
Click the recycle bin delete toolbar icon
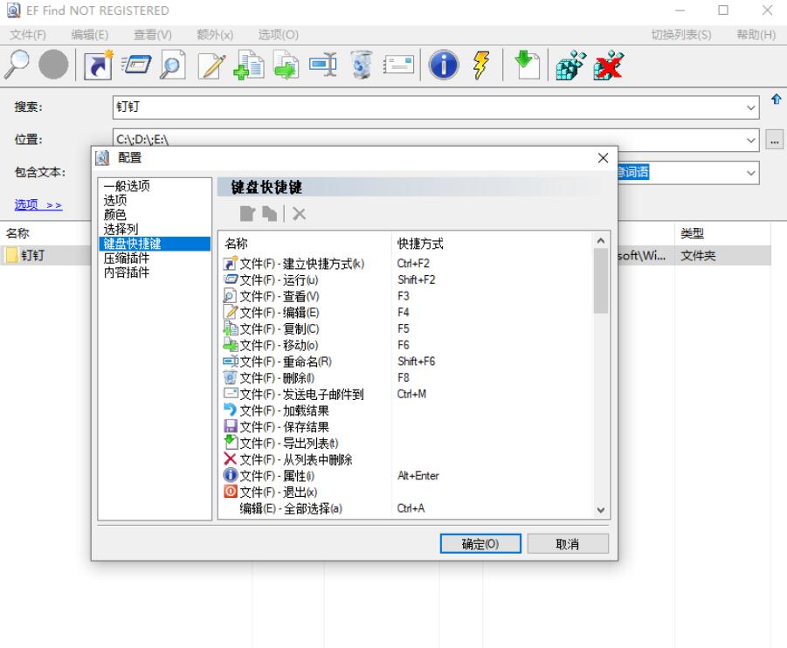tap(361, 65)
